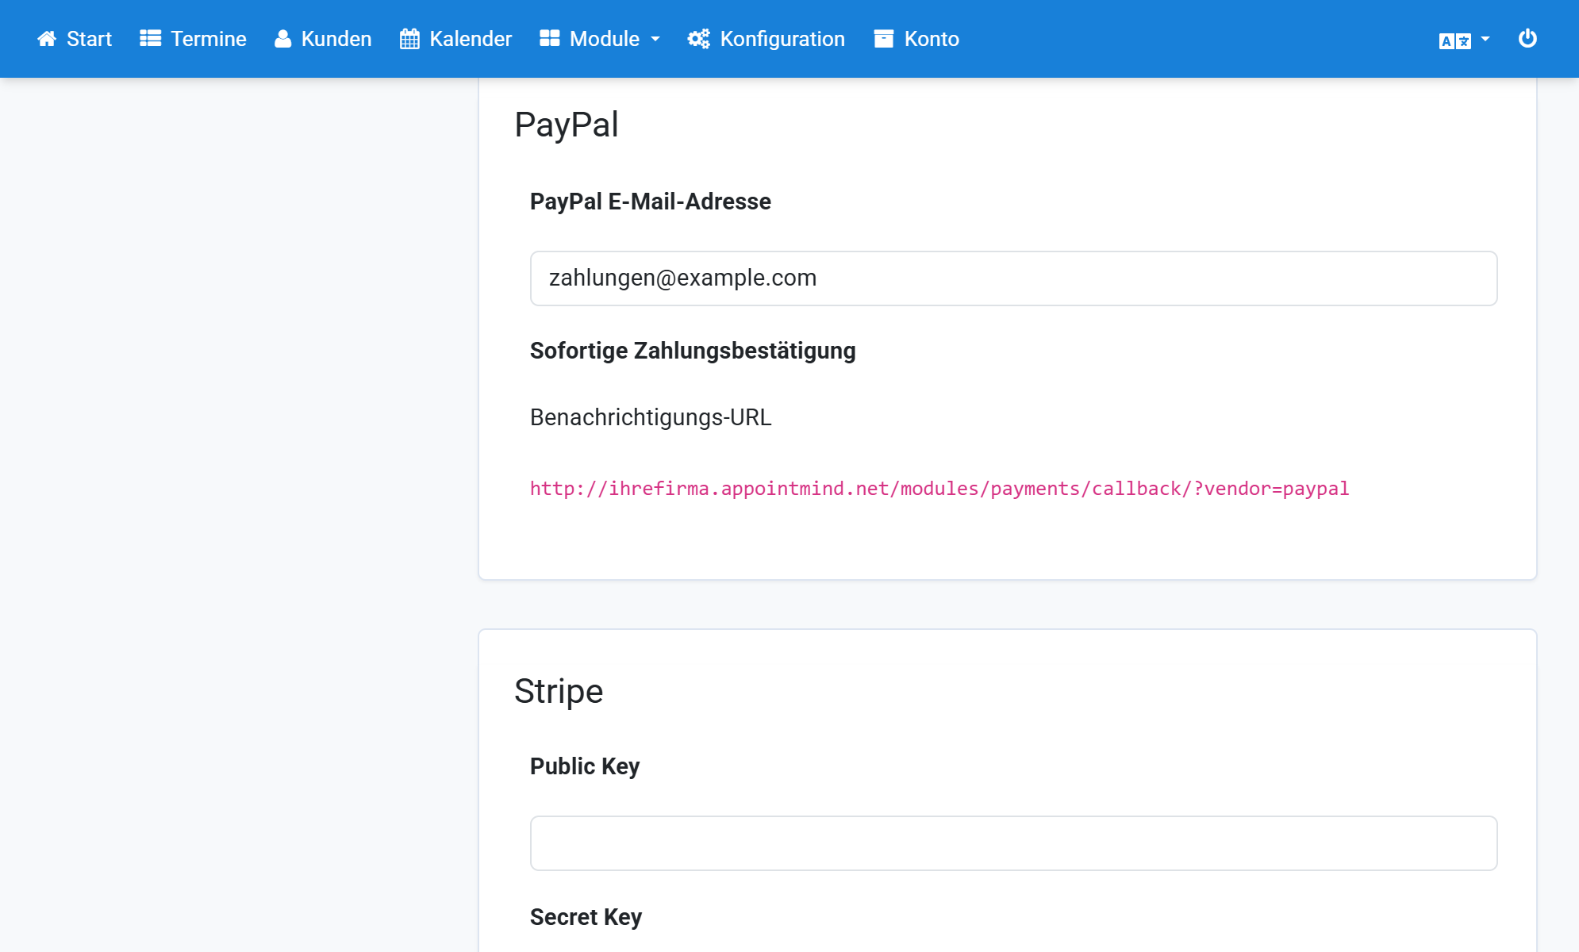Open the Konto page
Image resolution: width=1579 pixels, height=952 pixels.
pos(916,39)
